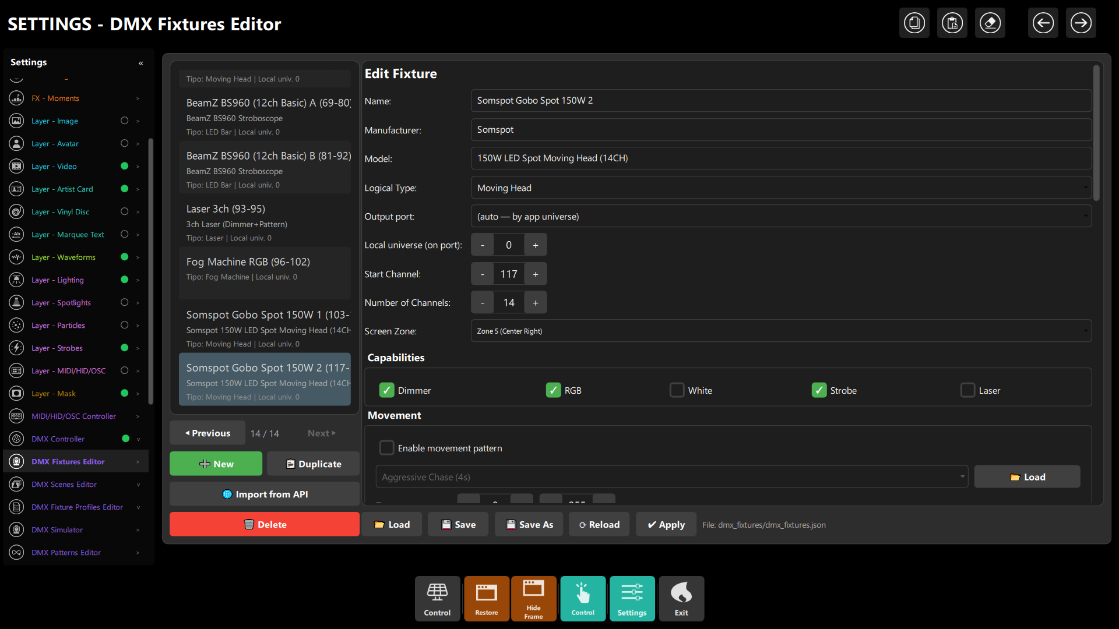Click the grid Control icon in bottom bar

(x=437, y=599)
